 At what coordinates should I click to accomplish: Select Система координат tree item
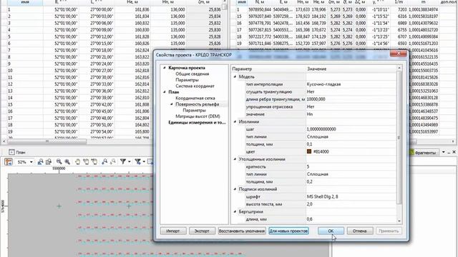tap(195, 86)
